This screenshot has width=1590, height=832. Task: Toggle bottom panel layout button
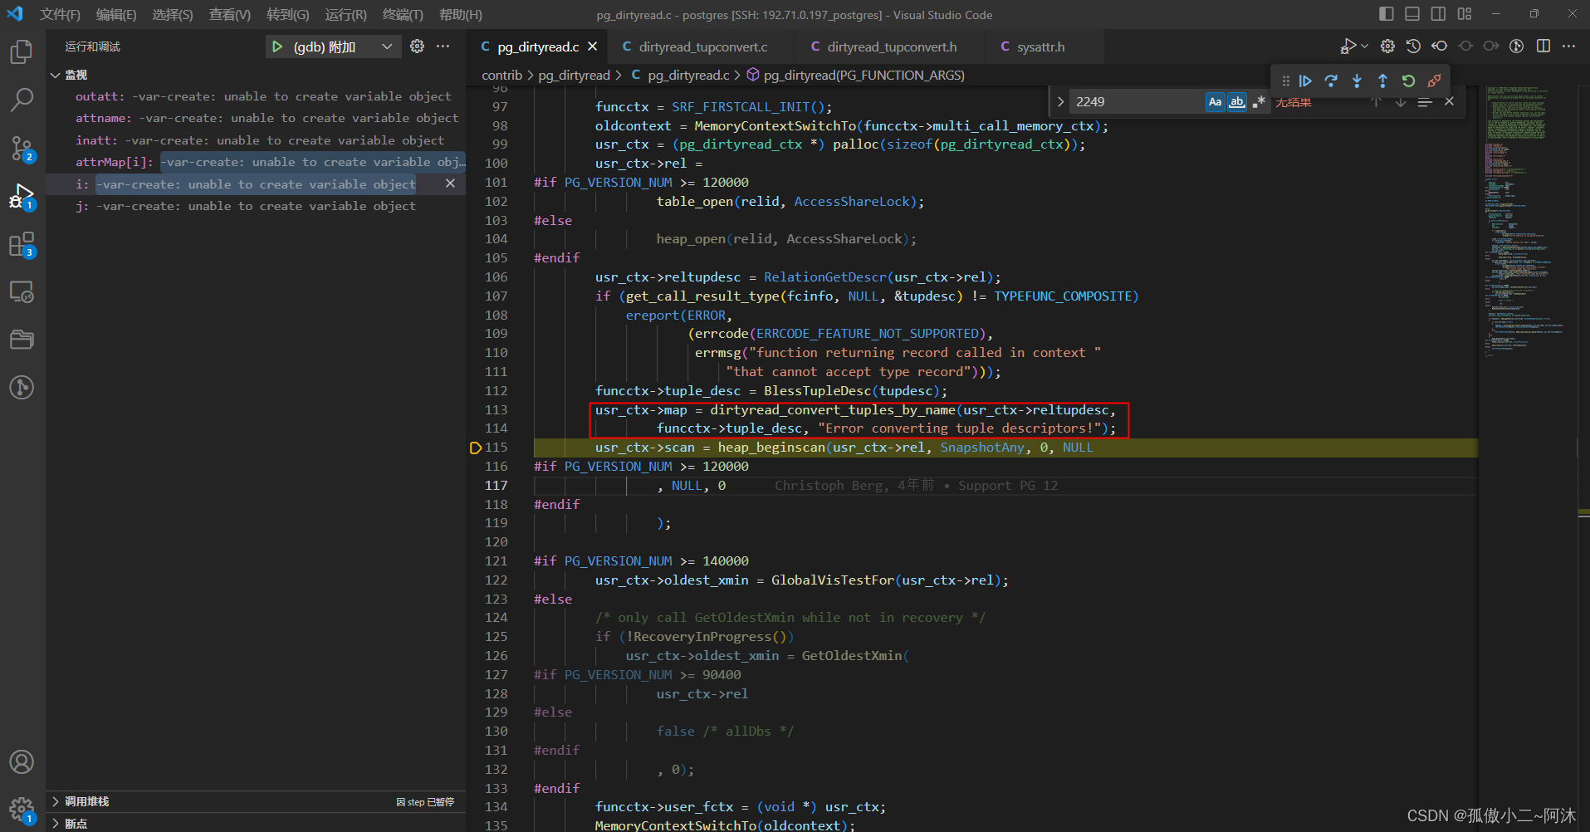[1412, 14]
